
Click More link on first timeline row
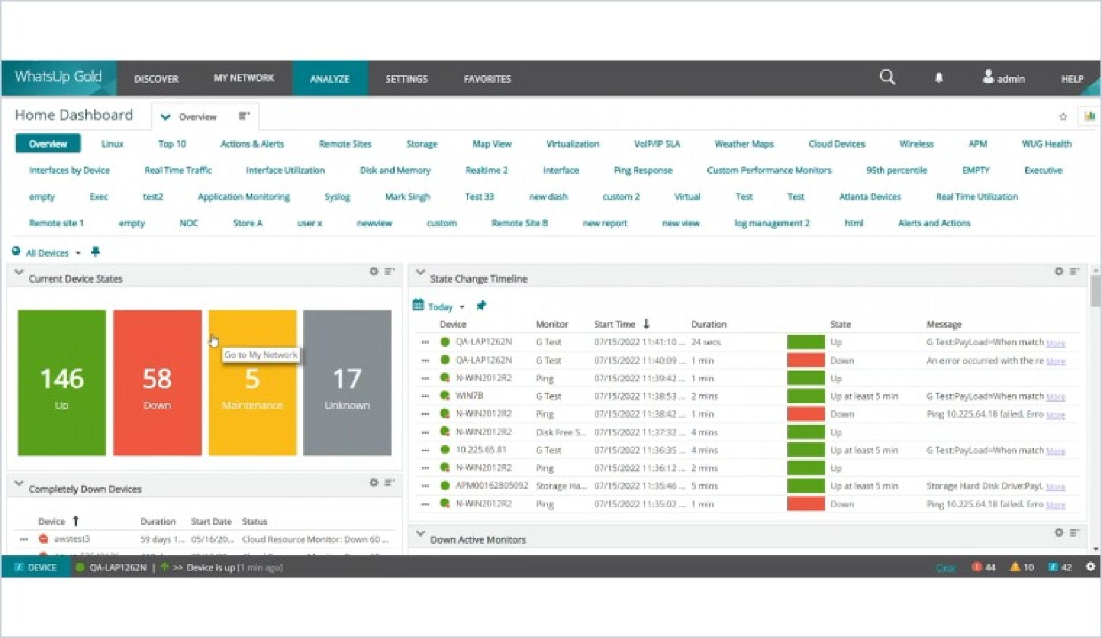click(1055, 343)
